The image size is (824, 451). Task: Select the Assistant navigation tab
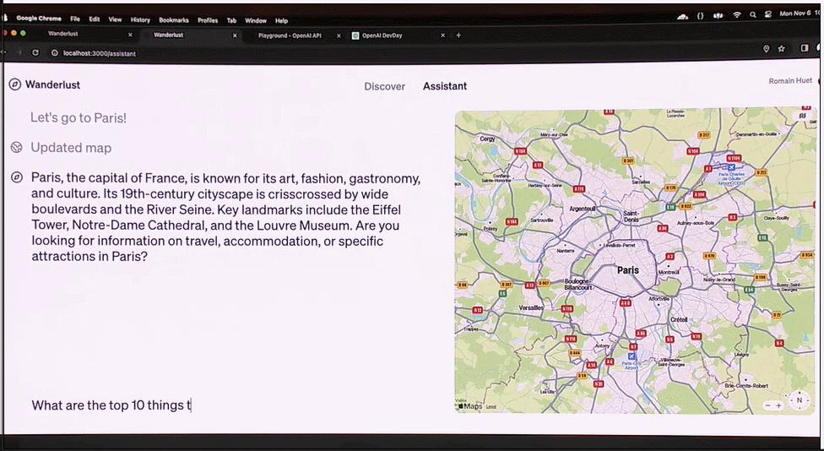445,86
